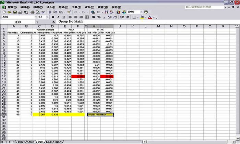Click the insert function fx icon
This screenshot has width=240, height=144.
click(x=54, y=22)
